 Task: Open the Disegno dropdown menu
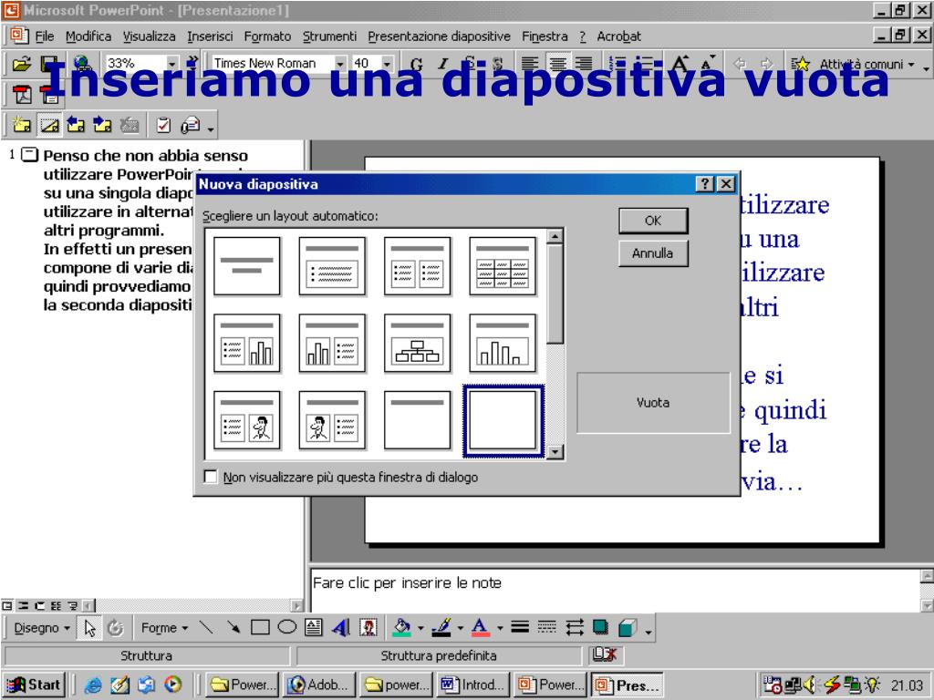(x=42, y=627)
